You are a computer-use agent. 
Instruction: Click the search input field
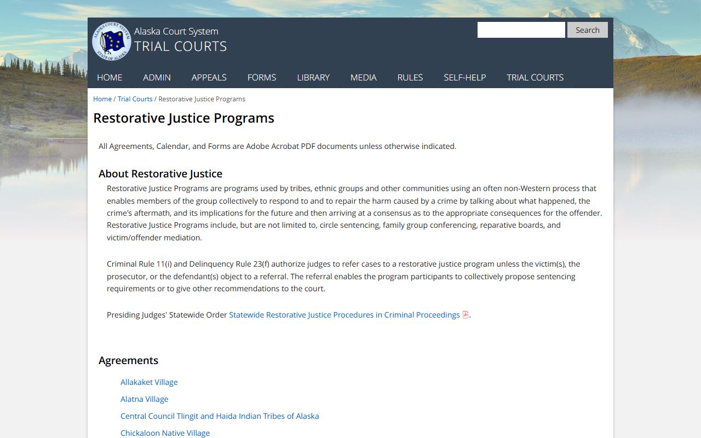click(521, 30)
